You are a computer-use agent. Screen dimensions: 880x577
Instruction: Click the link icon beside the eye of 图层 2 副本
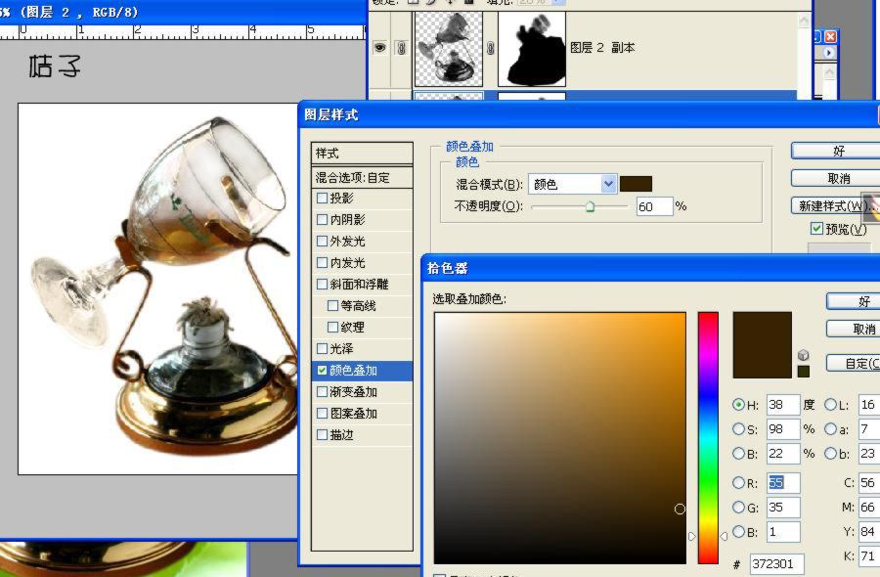point(401,48)
